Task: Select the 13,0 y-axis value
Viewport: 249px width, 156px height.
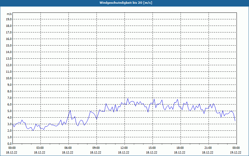Action: click(x=9, y=59)
